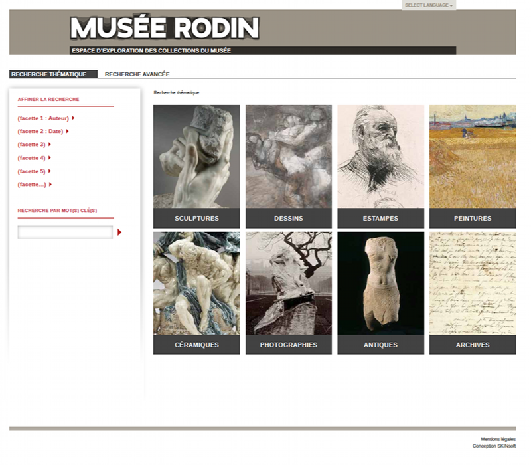The image size is (531, 465).
Task: Open Photographies statue photo thumbnail
Action: click(289, 284)
